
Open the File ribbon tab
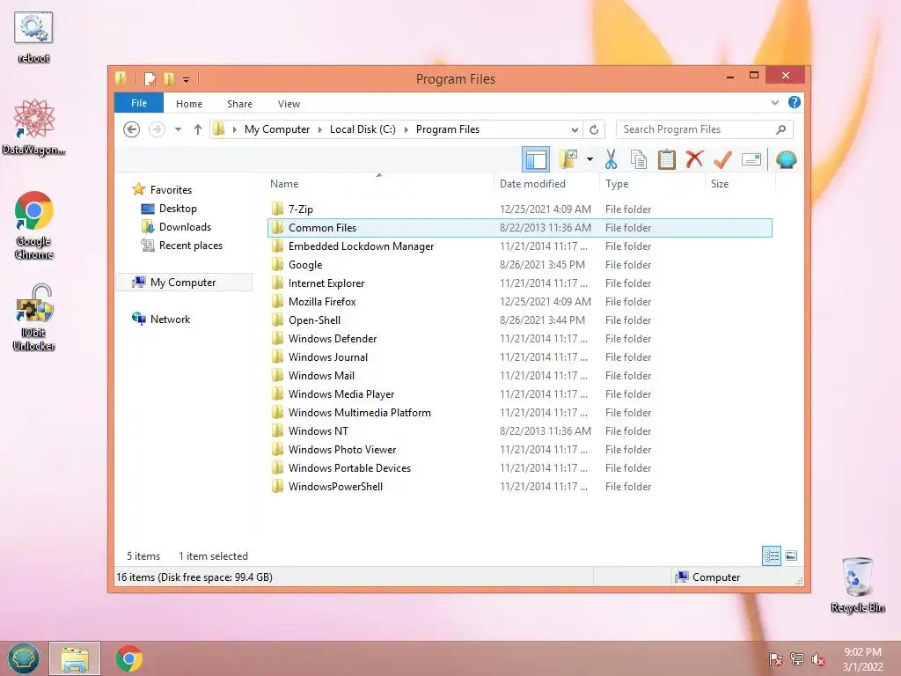point(139,103)
